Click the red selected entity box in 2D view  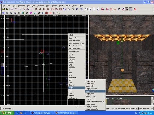tap(42, 51)
